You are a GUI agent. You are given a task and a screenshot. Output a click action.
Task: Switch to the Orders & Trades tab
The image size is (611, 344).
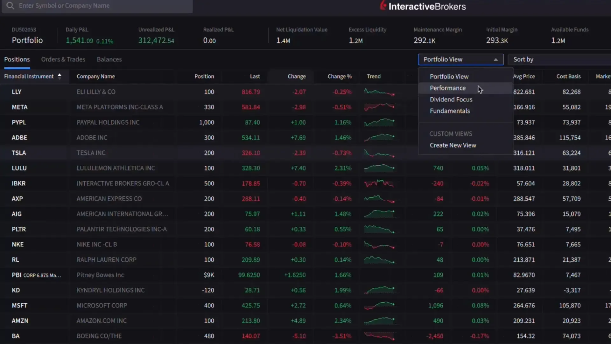point(63,59)
